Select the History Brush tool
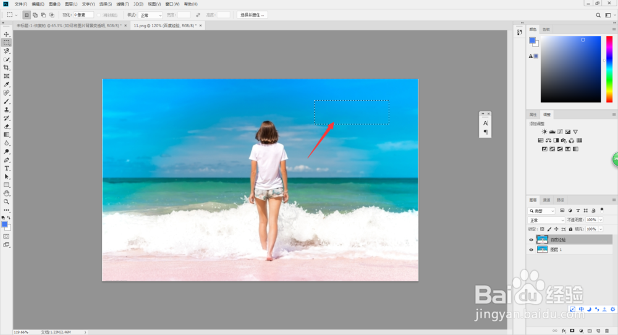Image resolution: width=618 pixels, height=335 pixels. coord(6,118)
